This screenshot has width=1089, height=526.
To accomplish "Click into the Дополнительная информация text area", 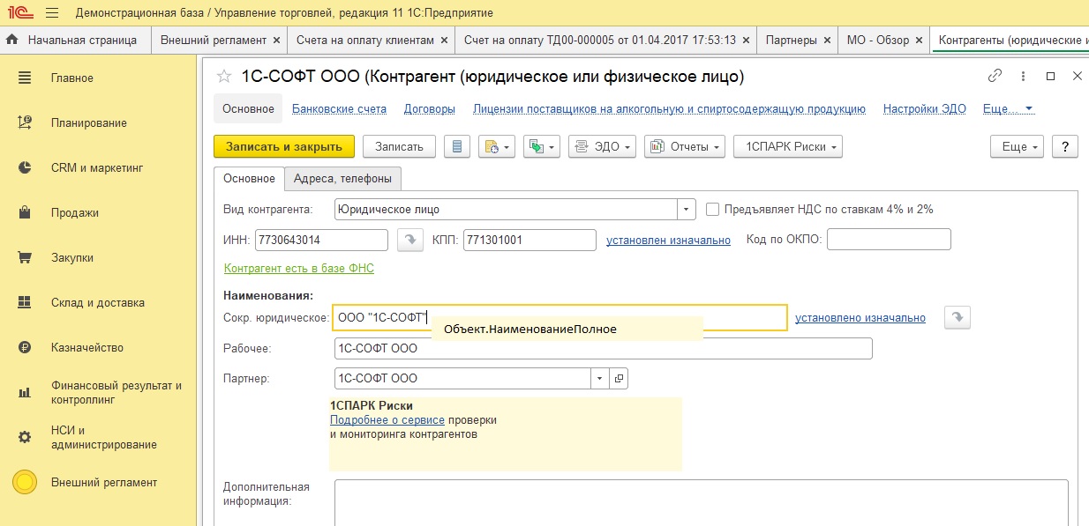I will coord(702,502).
